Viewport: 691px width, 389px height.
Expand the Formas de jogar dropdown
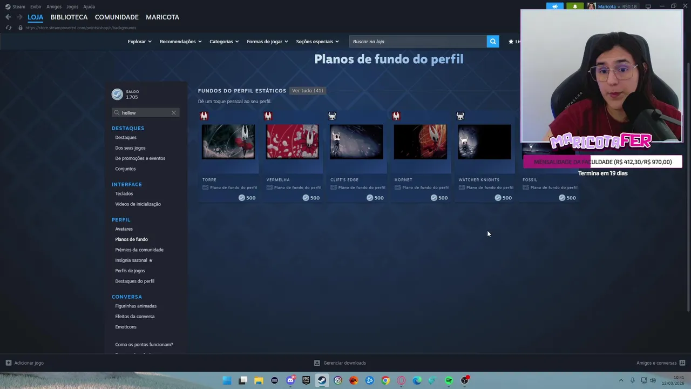(267, 42)
